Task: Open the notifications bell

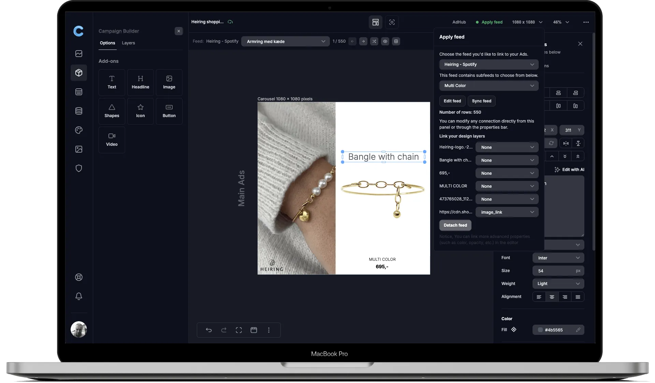Action: (x=79, y=296)
